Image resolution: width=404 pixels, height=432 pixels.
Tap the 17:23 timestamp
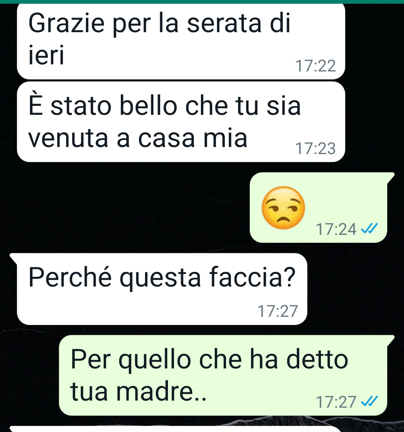tap(316, 148)
